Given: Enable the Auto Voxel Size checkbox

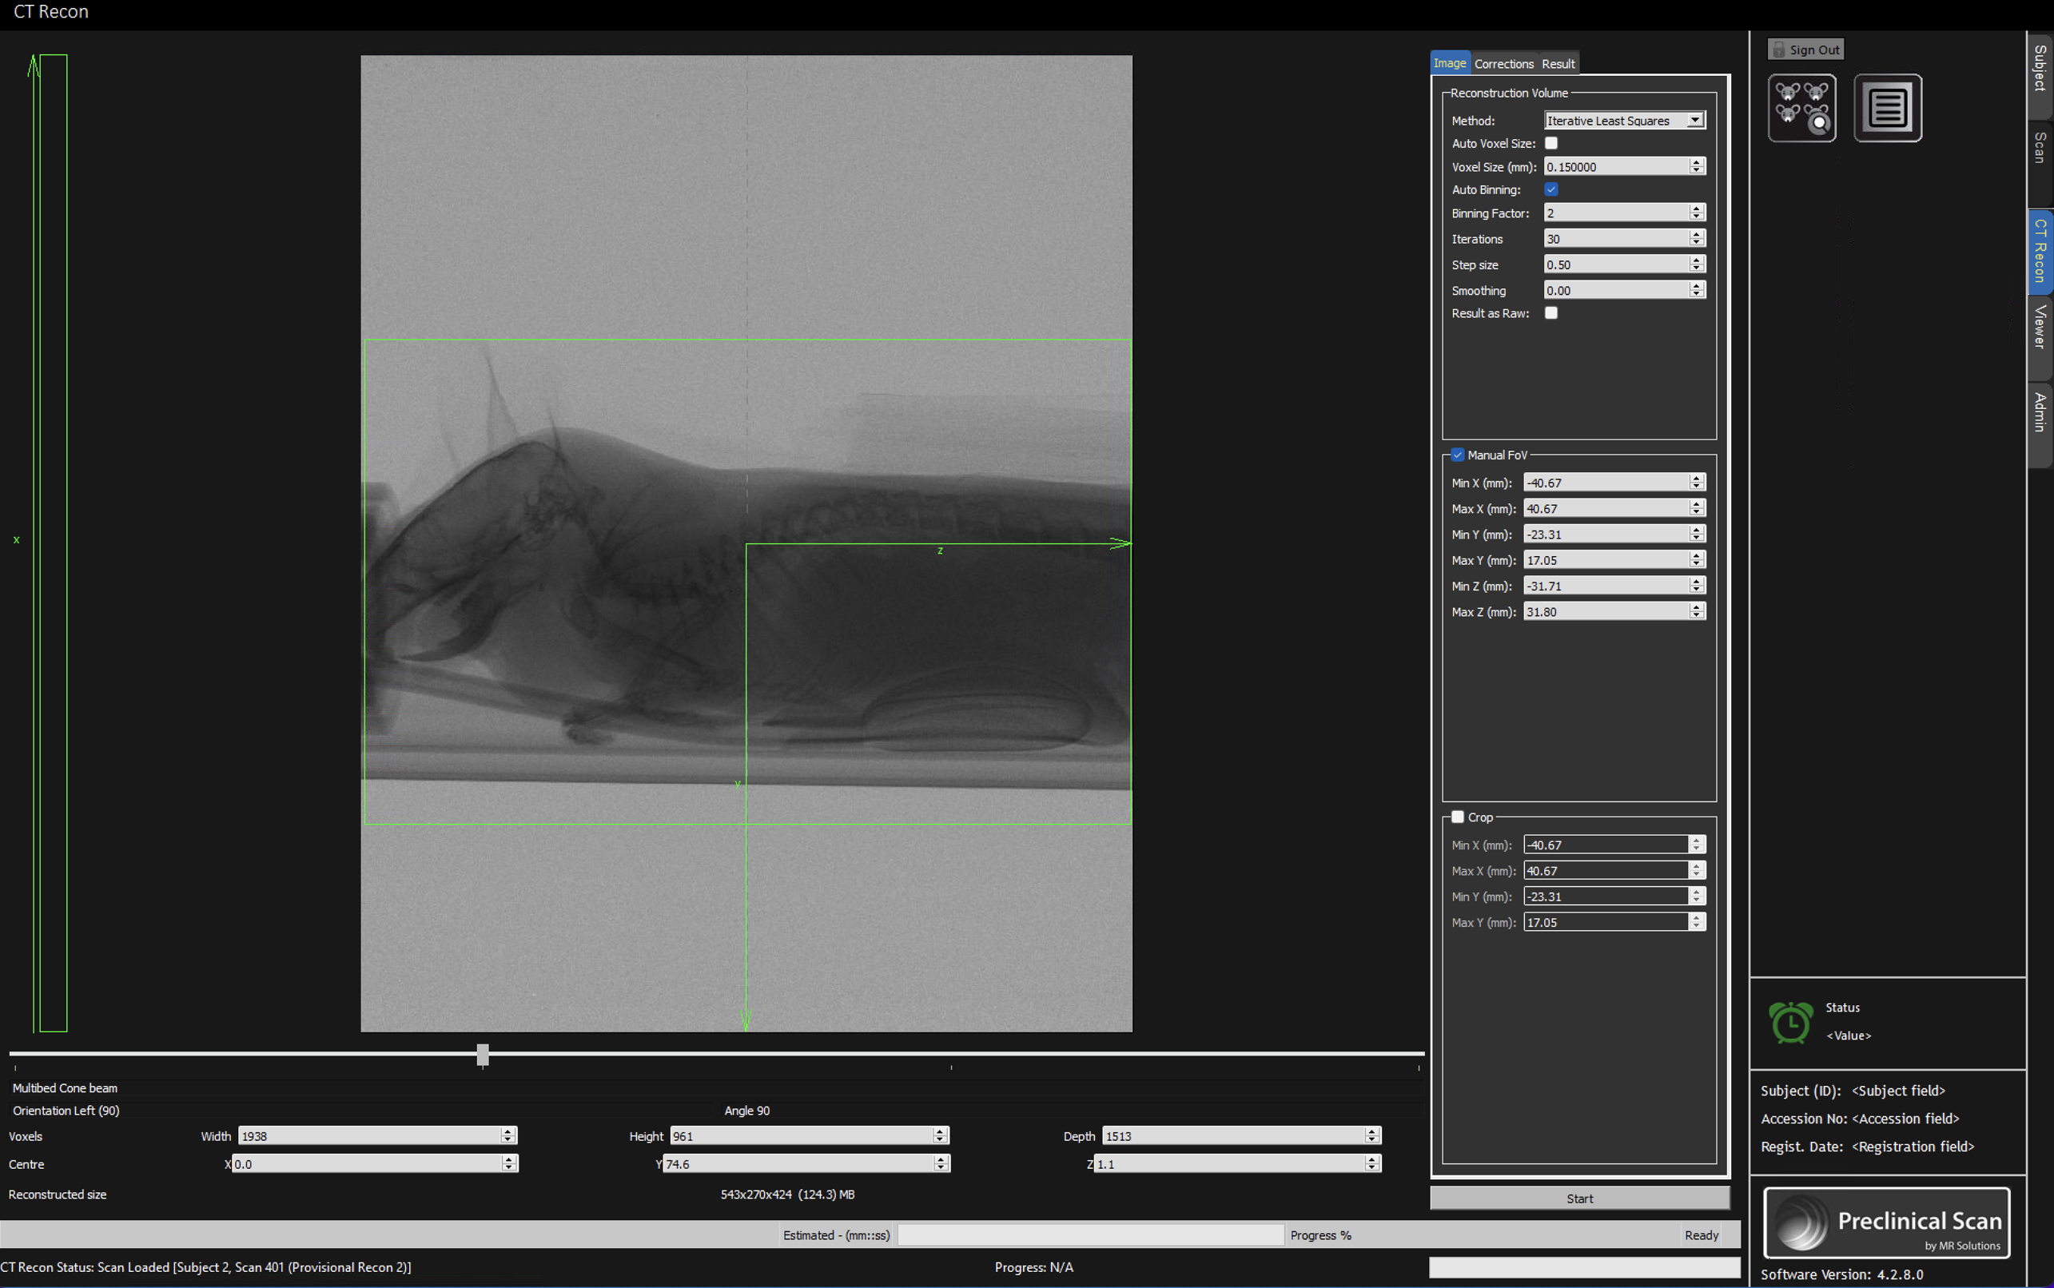Looking at the screenshot, I should tap(1551, 143).
